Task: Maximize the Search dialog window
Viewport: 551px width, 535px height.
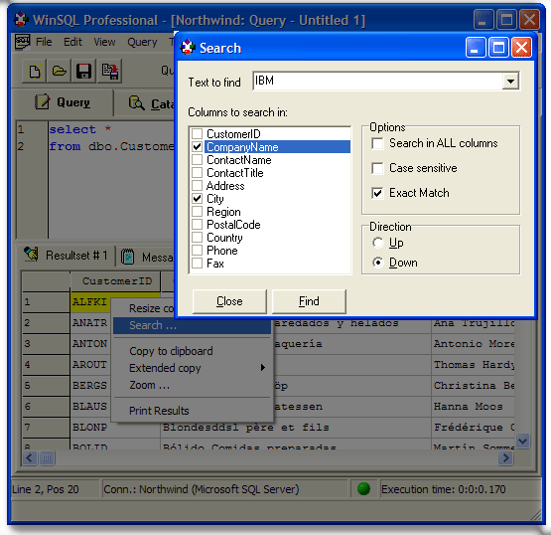Action: [498, 48]
